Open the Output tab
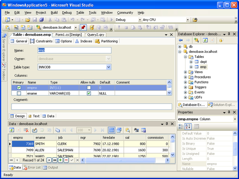The width and height of the screenshot is (239, 179). 51,167
